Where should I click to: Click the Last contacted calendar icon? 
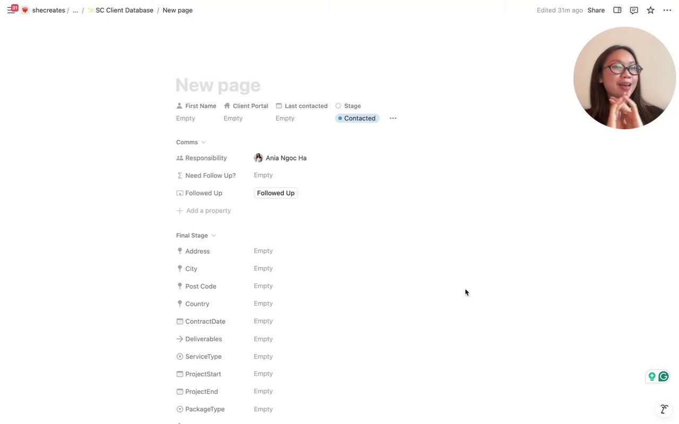pos(279,106)
